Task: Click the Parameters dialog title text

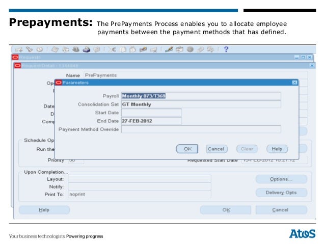Action: [75, 83]
